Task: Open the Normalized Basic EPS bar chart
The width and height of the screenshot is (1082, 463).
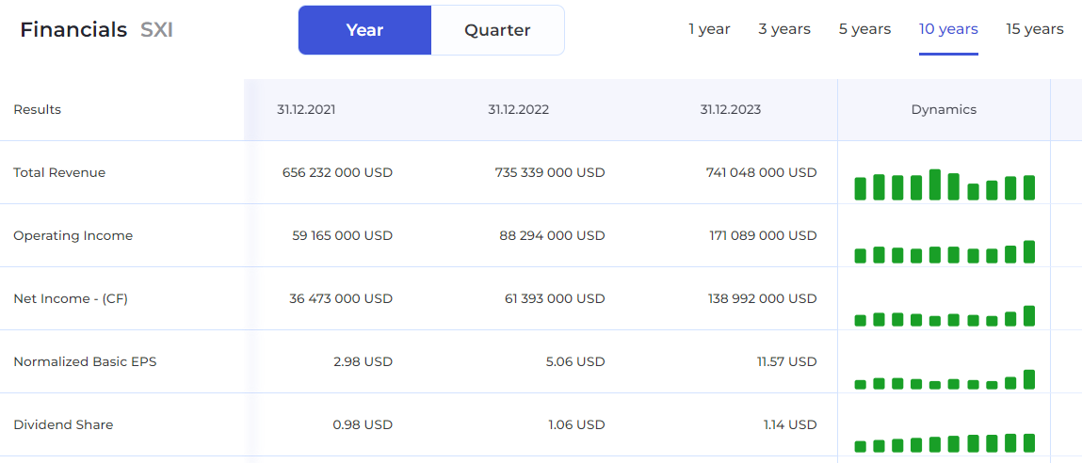Action: pyautogui.click(x=944, y=380)
